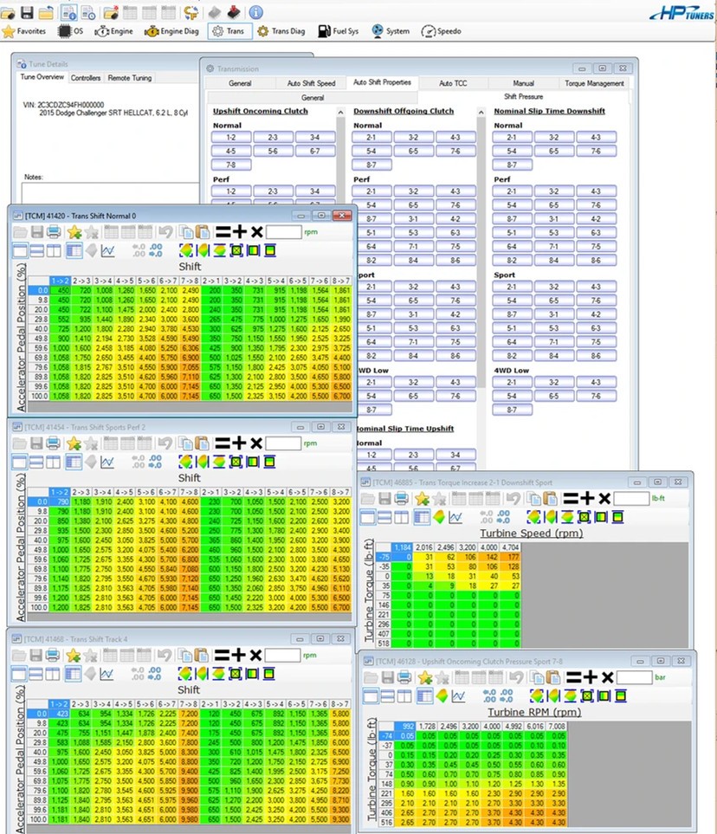Viewport: 717px width, 834px height.
Task: Click Upshift Oncoming Clutch Normal 7-8 button
Action: click(231, 165)
